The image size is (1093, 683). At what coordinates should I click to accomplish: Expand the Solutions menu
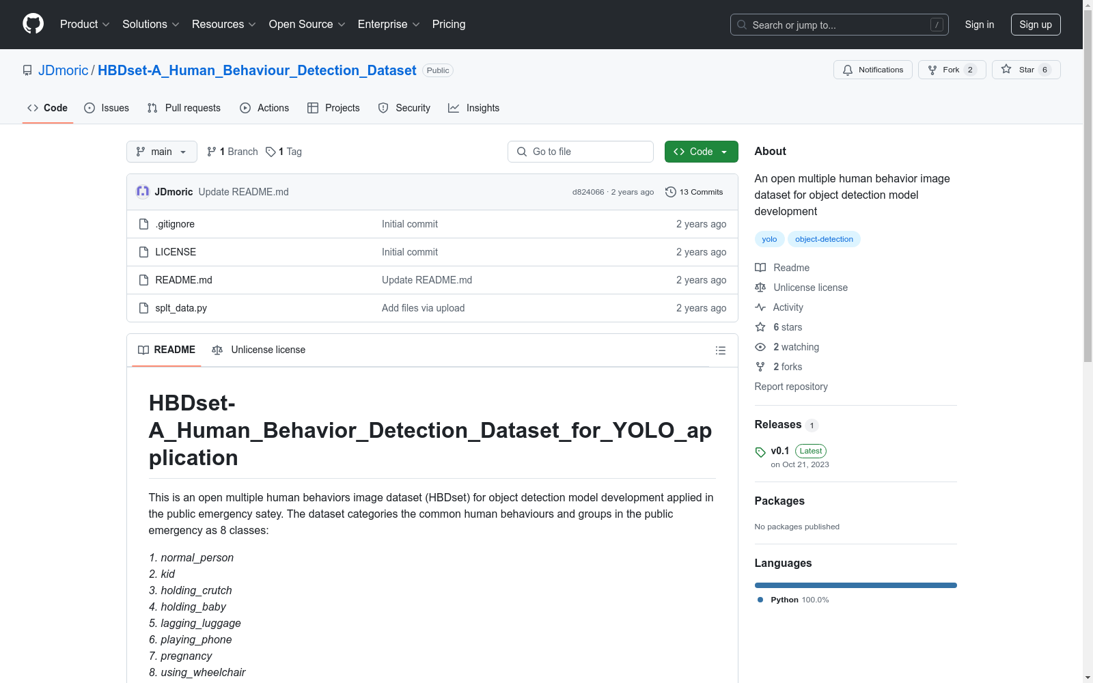point(151,25)
